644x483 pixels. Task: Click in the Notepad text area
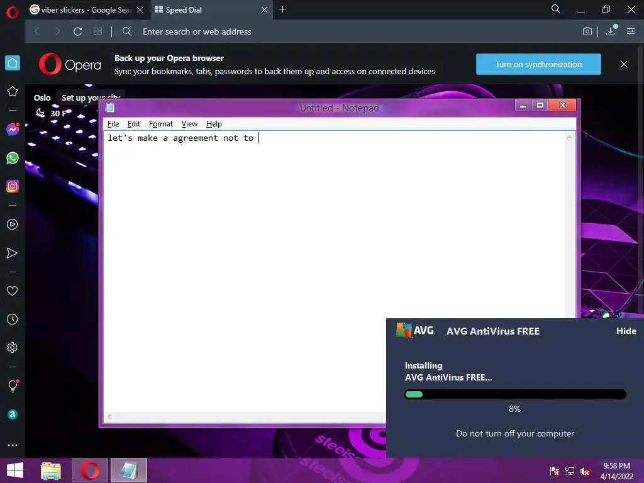[335, 271]
